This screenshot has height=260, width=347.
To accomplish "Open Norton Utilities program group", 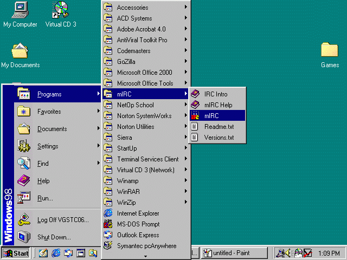I will (x=146, y=126).
